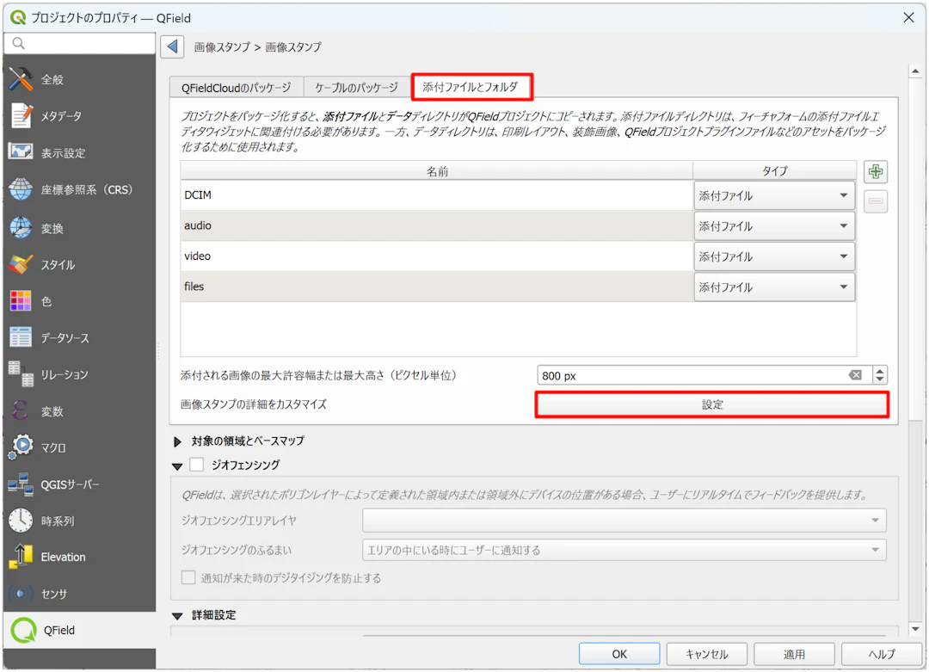Click the 適用 button
The width and height of the screenshot is (929, 672).
(x=795, y=654)
